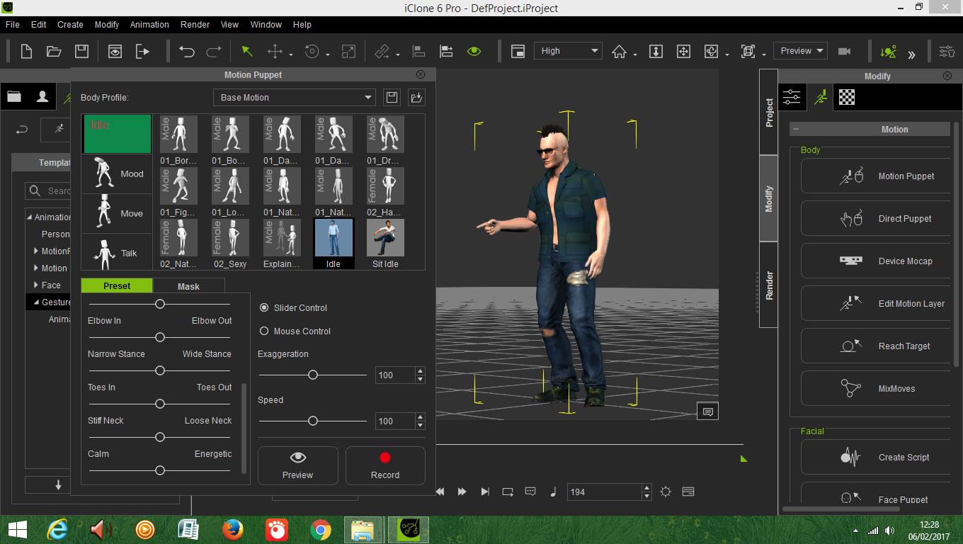Screen dimensions: 963x544
Task: Open the Window menu
Action: (x=266, y=24)
